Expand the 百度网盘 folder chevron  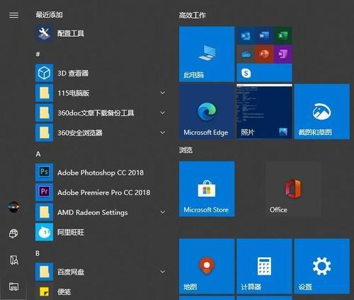[x=163, y=272]
